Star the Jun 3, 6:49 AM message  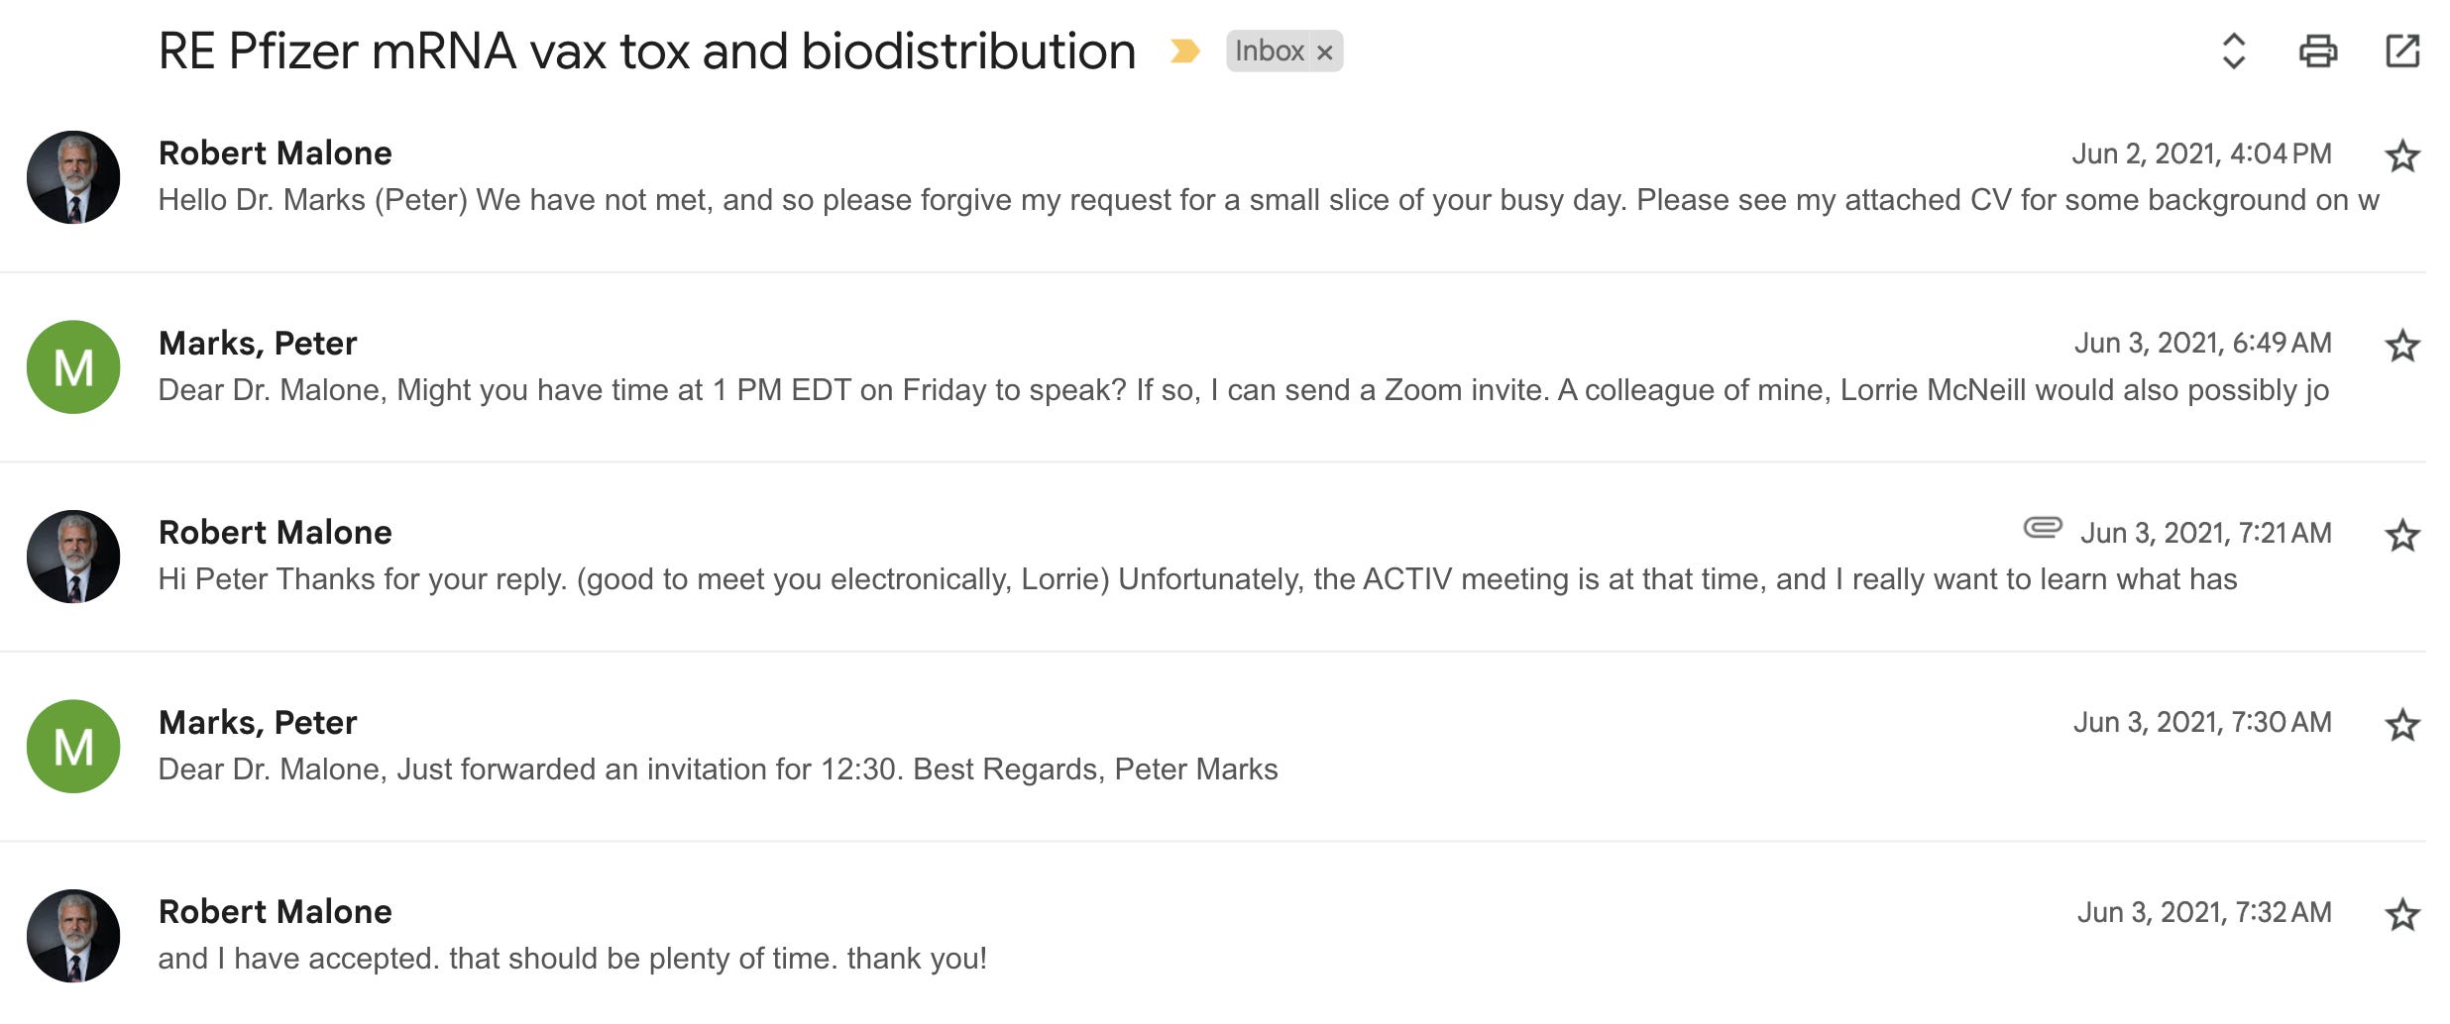pos(2401,347)
